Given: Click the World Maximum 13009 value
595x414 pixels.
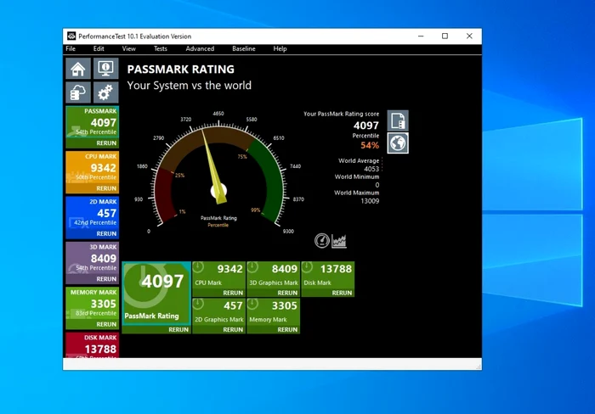Looking at the screenshot, I should [370, 201].
